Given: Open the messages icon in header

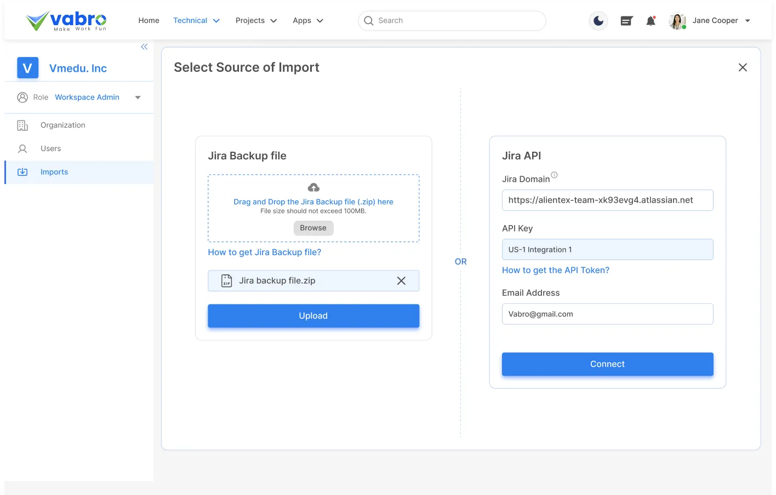Looking at the screenshot, I should click(626, 21).
